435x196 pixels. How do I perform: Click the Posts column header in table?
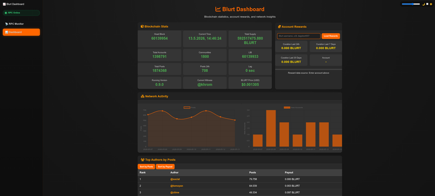(252, 173)
